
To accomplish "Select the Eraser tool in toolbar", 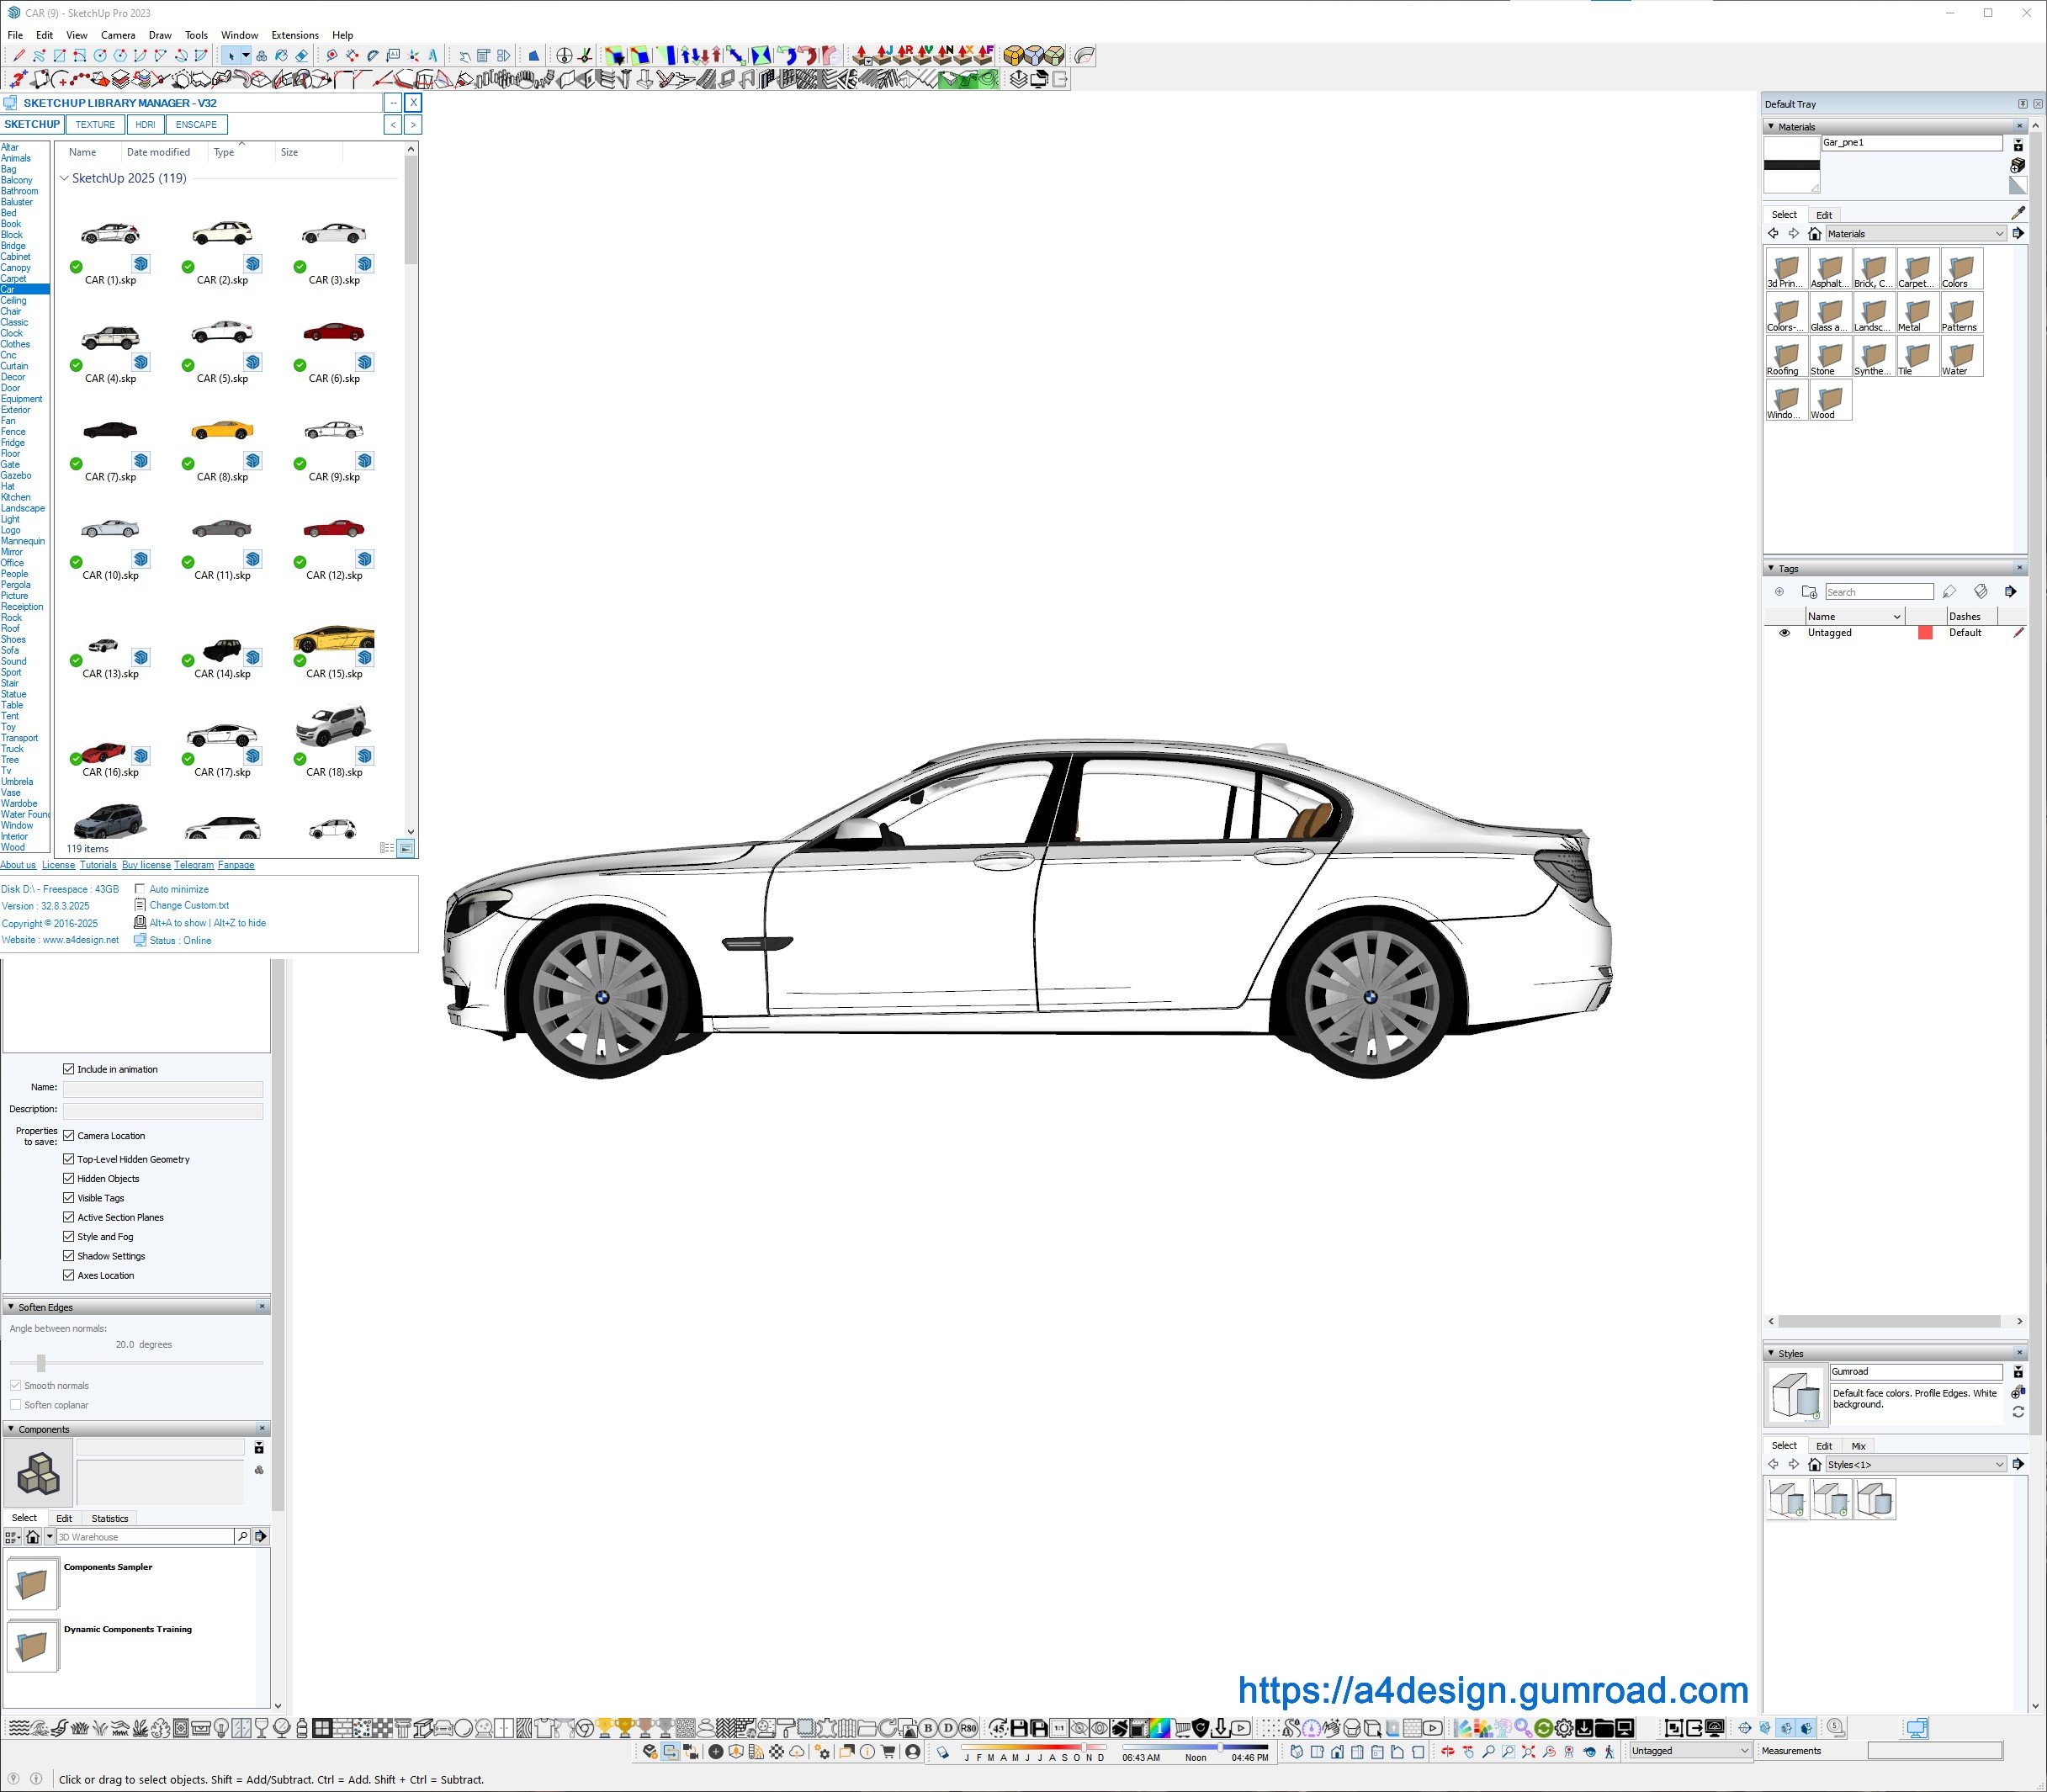I will click(302, 56).
